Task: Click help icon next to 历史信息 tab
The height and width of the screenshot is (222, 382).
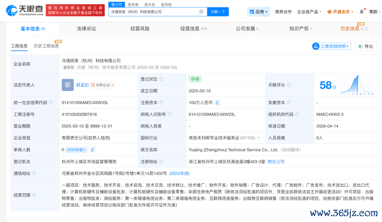Action: click(366, 28)
